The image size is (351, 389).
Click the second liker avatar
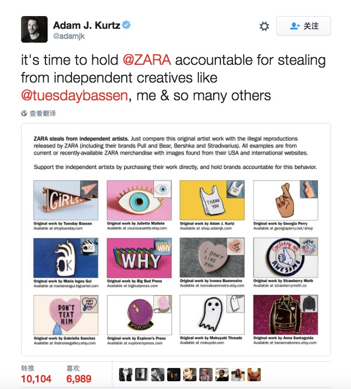(x=142, y=375)
